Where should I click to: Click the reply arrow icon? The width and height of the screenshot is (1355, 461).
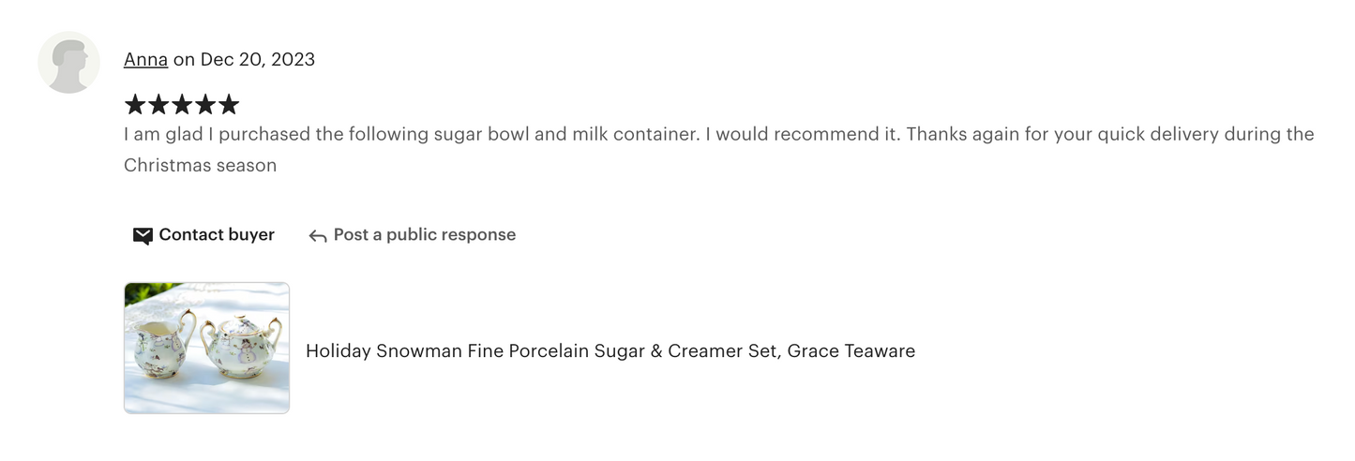pos(318,236)
